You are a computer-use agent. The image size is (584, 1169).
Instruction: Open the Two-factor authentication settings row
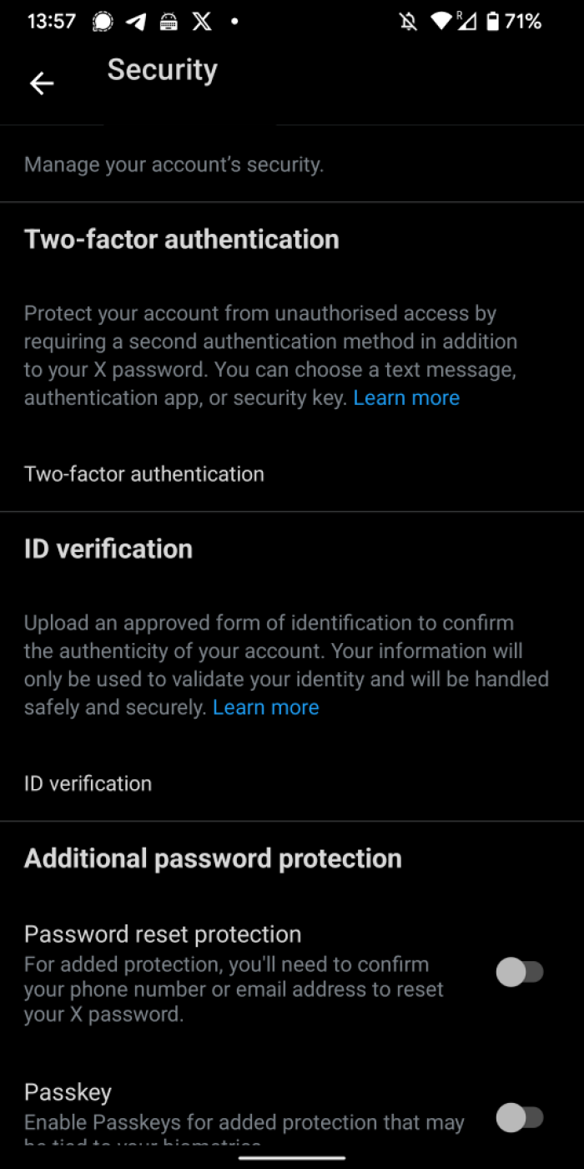tap(143, 473)
